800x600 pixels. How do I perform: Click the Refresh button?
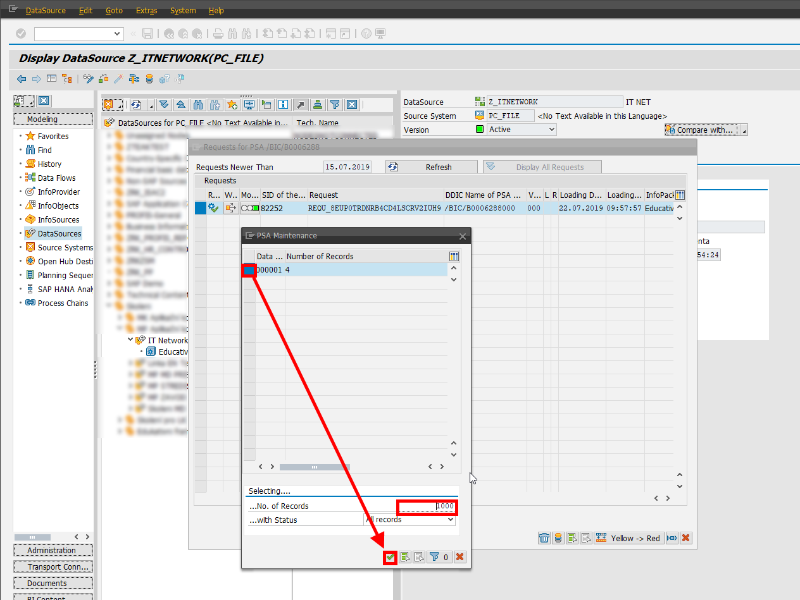point(432,167)
